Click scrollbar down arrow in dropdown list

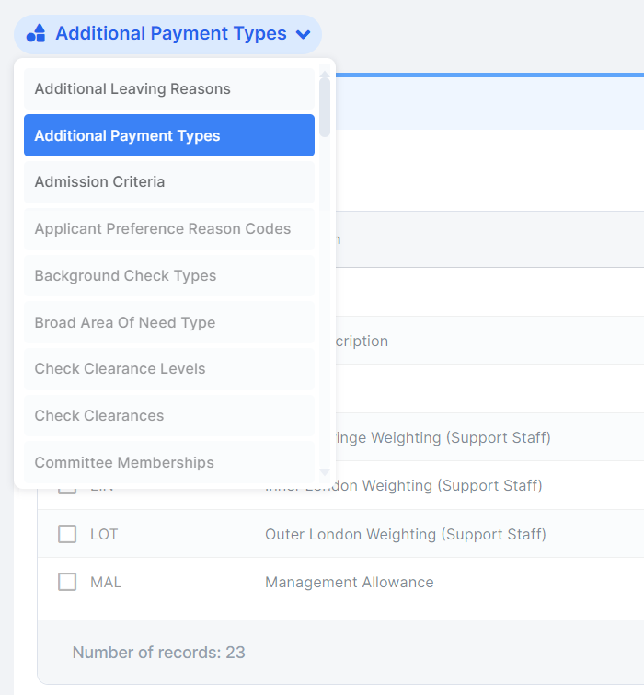[x=325, y=473]
